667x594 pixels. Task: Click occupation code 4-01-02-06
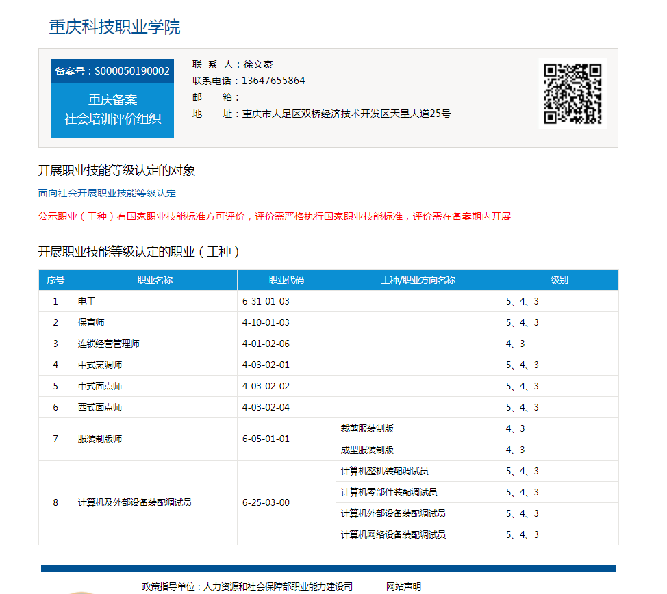coord(266,344)
